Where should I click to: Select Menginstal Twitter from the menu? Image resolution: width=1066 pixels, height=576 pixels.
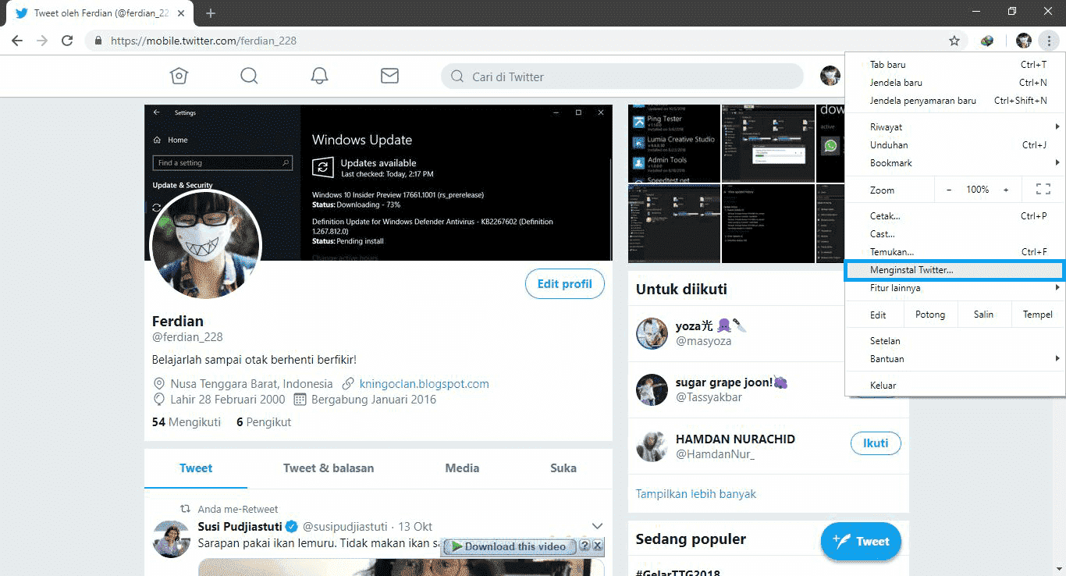coord(909,269)
